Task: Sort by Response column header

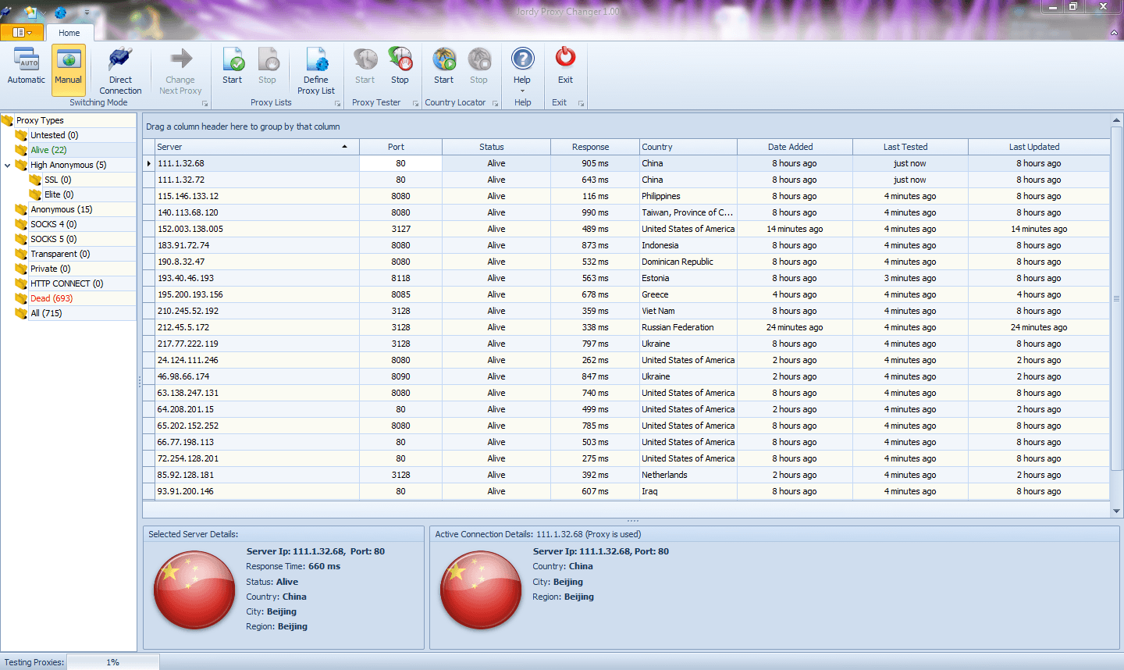Action: click(x=595, y=147)
